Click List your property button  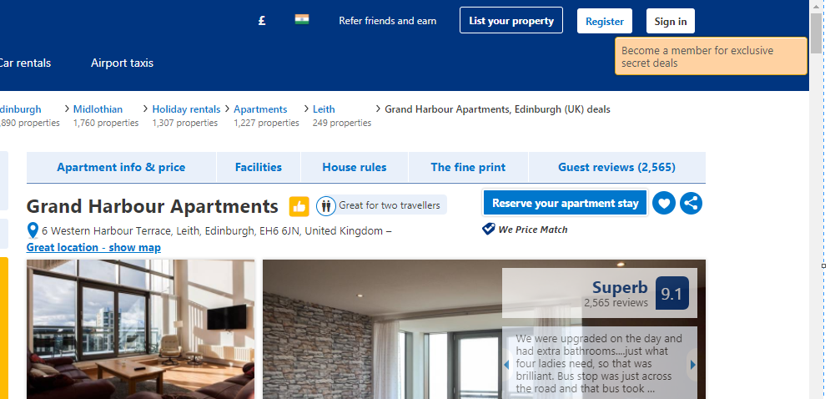[511, 21]
